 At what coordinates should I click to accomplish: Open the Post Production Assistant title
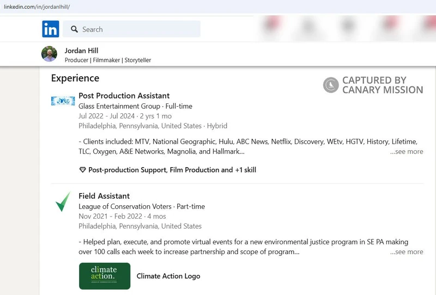tap(124, 96)
